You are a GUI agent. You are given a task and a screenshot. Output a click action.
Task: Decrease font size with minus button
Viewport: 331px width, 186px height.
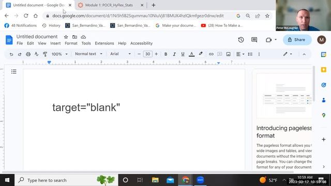click(x=139, y=54)
